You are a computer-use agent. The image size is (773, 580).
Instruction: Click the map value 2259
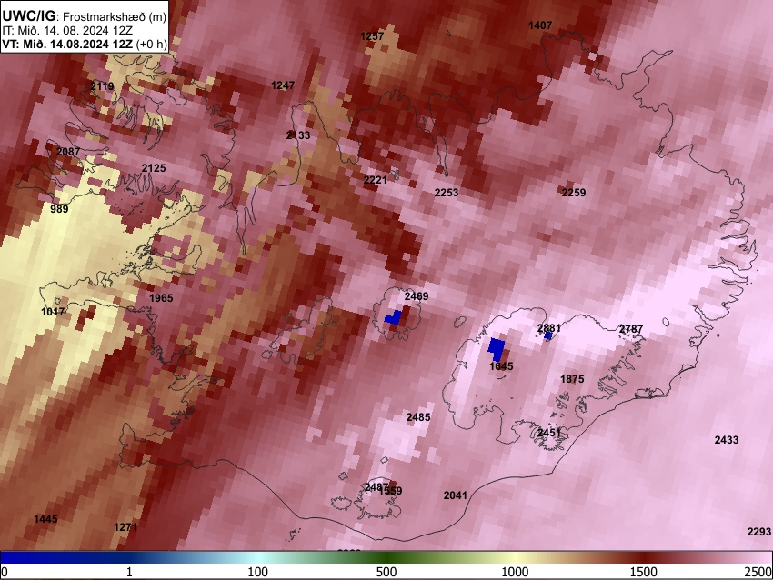(574, 193)
